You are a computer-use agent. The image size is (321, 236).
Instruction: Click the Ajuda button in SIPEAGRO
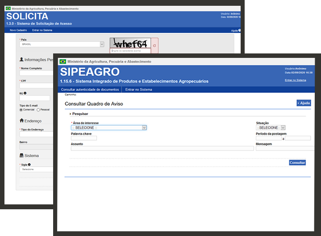click(x=304, y=103)
